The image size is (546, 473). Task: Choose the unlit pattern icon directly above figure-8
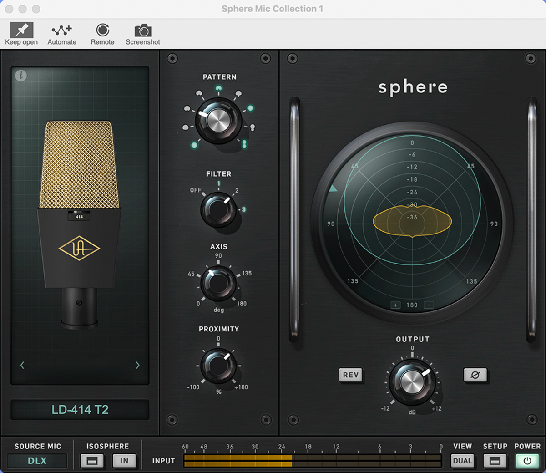253,127
